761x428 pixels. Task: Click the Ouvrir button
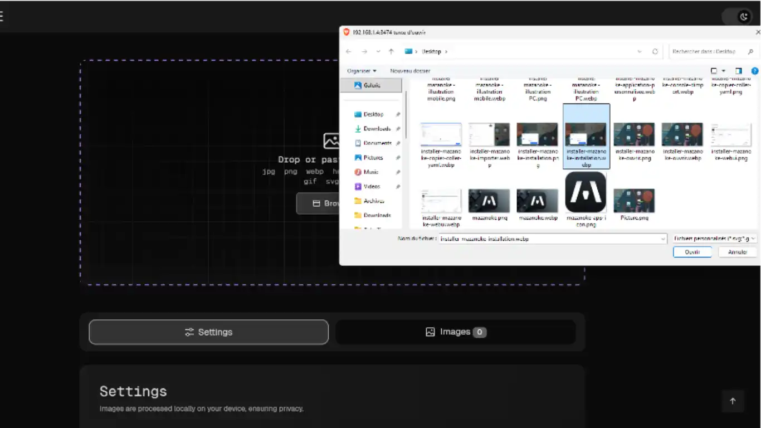pyautogui.click(x=692, y=252)
